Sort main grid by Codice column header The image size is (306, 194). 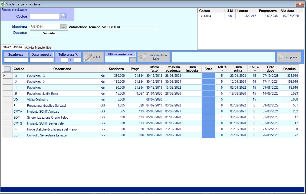19,69
